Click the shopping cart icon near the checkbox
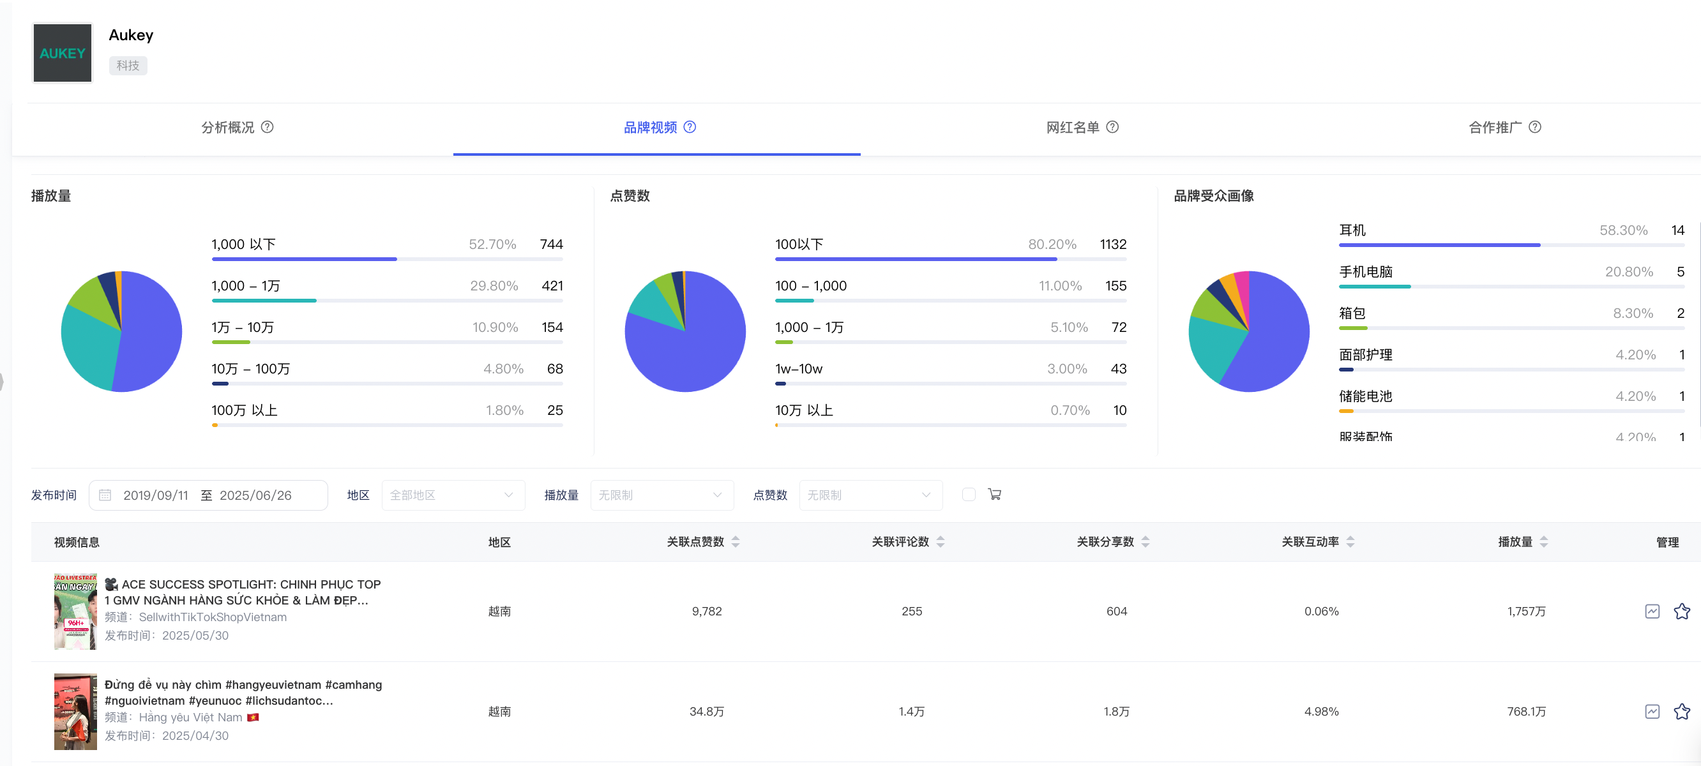Image resolution: width=1701 pixels, height=766 pixels. coord(995,494)
